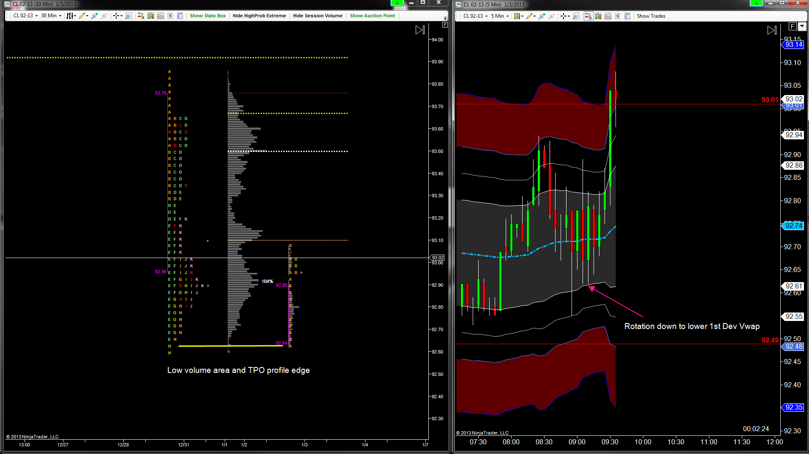Screen dimensions: 809x454
Task: Click green L link button in 30 Min title bar
Action: tap(397, 3)
